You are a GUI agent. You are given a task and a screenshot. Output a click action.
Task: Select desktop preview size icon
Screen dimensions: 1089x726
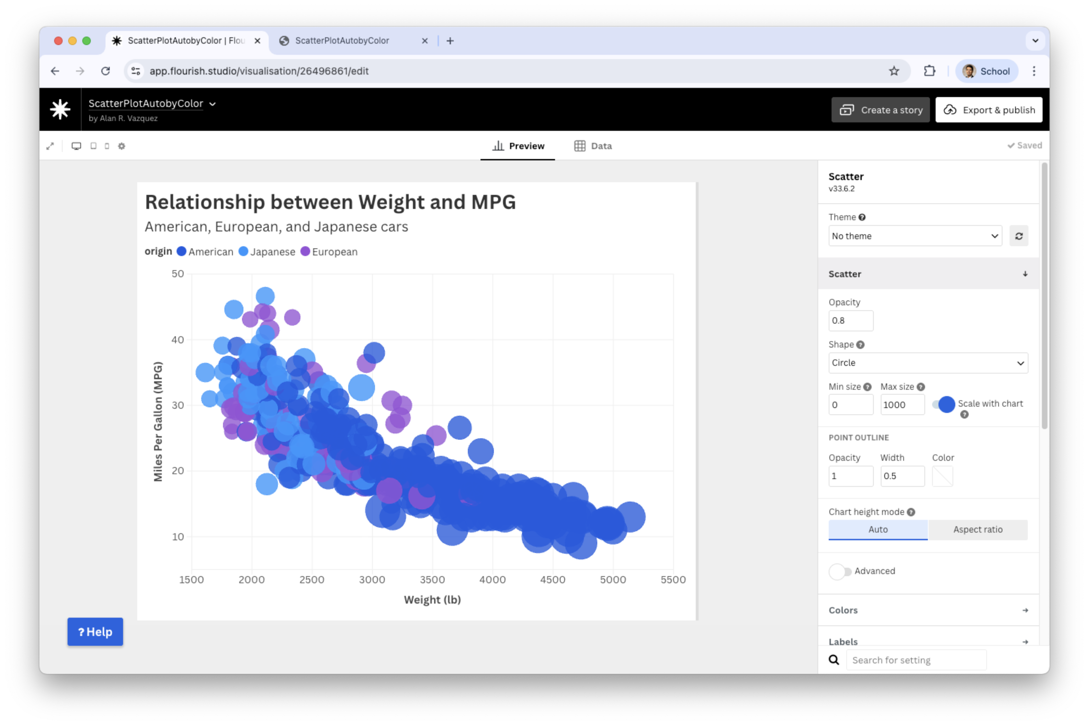point(76,146)
